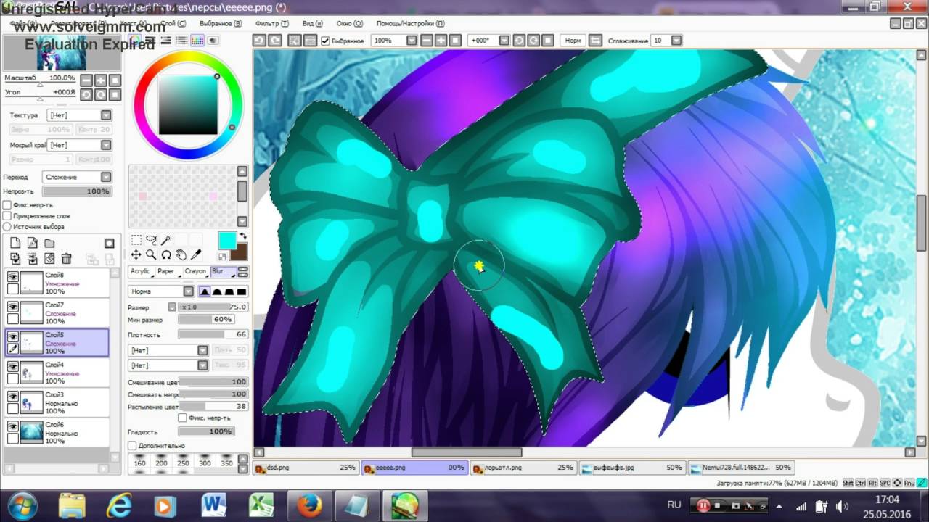The width and height of the screenshot is (929, 522).
Task: Show the scratchpad panel icon
Action: coord(213,41)
